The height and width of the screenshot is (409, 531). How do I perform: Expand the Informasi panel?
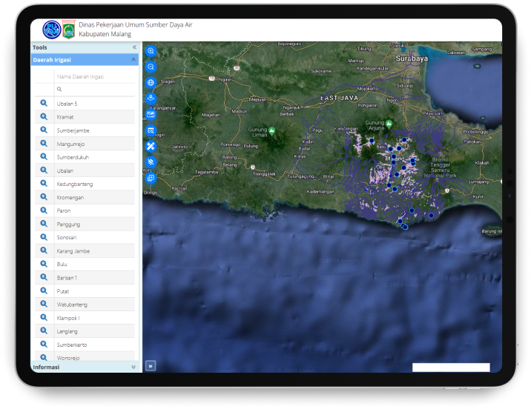pyautogui.click(x=133, y=367)
